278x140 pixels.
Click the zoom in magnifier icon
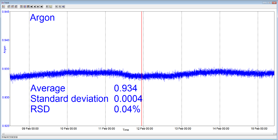pyautogui.click(x=56, y=7)
